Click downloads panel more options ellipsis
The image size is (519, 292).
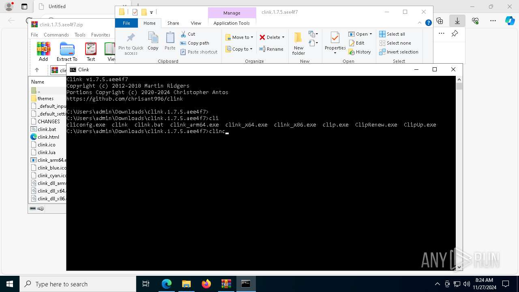[x=442, y=34]
